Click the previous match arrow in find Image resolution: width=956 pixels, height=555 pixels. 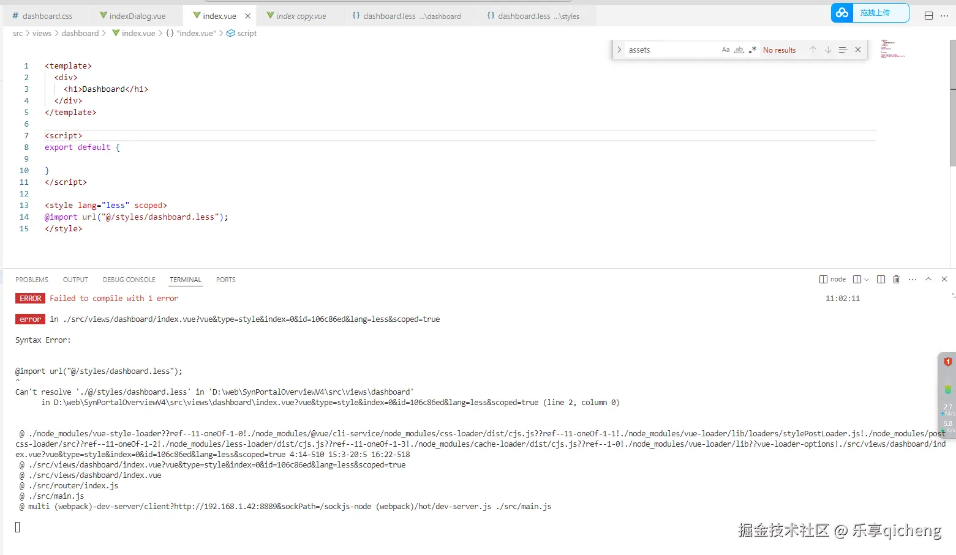point(813,50)
